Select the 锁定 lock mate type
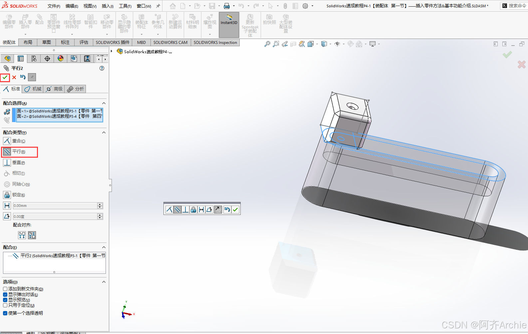This screenshot has width=528, height=334. (x=14, y=195)
